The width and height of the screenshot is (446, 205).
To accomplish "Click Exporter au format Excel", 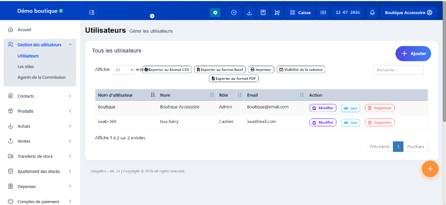I will point(220,69).
